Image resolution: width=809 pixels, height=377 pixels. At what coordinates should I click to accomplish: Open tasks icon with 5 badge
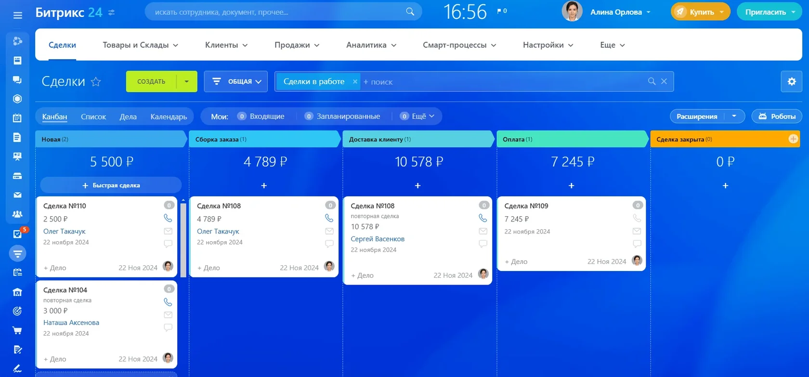[19, 233]
